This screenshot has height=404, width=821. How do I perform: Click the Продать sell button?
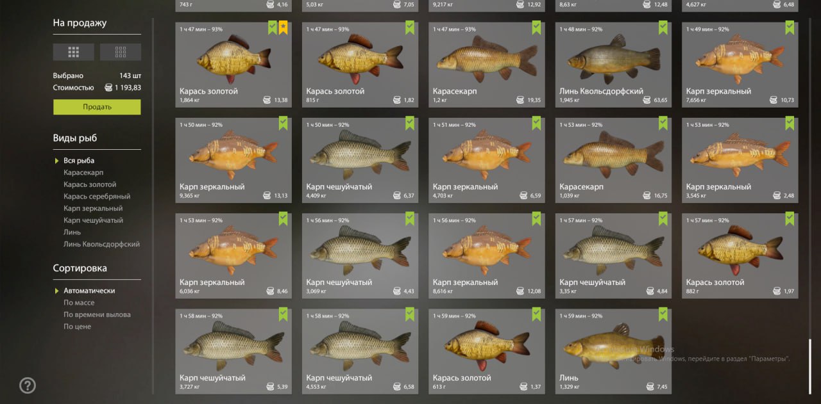(x=97, y=107)
